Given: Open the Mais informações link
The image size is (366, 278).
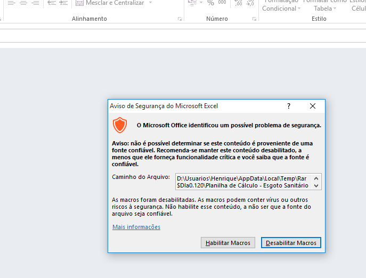Looking at the screenshot, I should coord(136,227).
